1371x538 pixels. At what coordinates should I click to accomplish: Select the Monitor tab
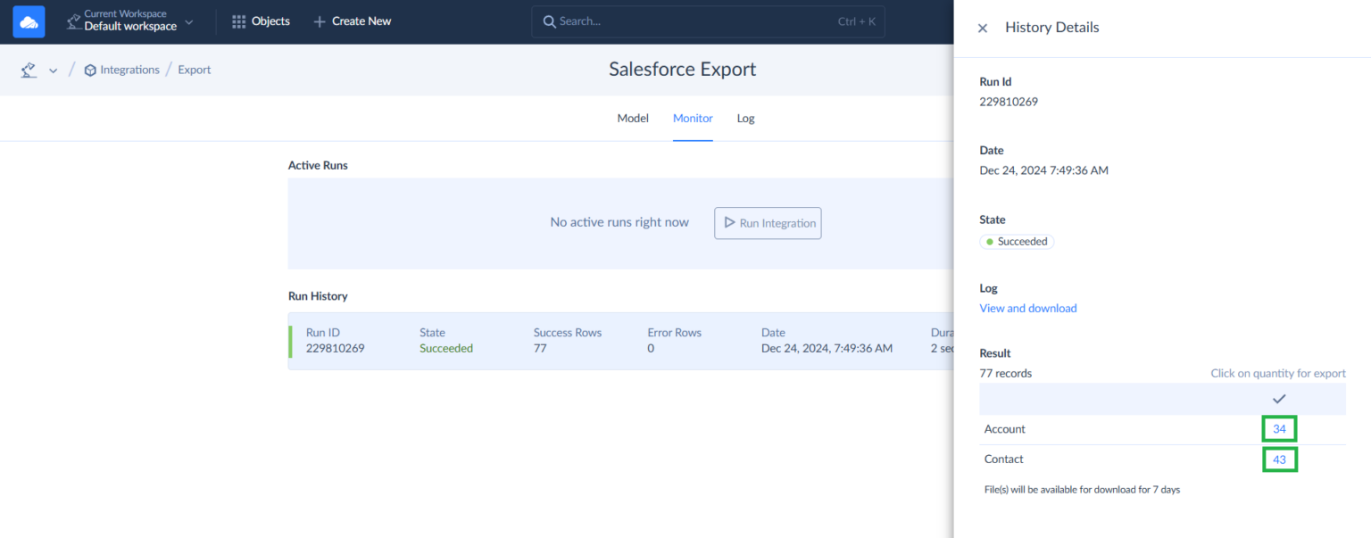pyautogui.click(x=693, y=119)
